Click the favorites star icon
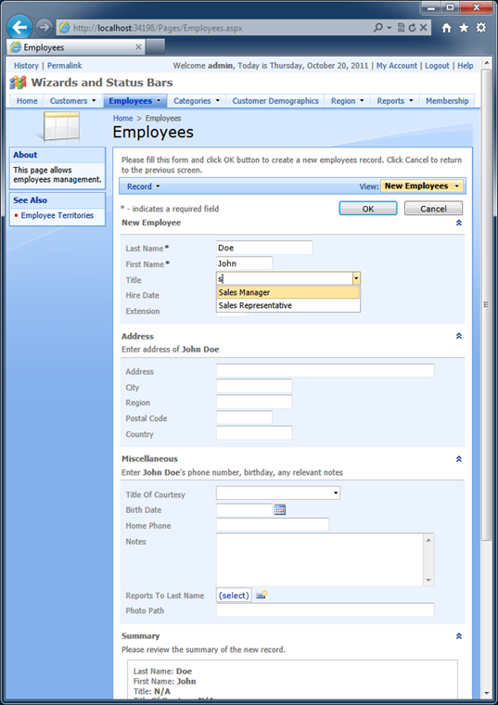 tap(464, 28)
